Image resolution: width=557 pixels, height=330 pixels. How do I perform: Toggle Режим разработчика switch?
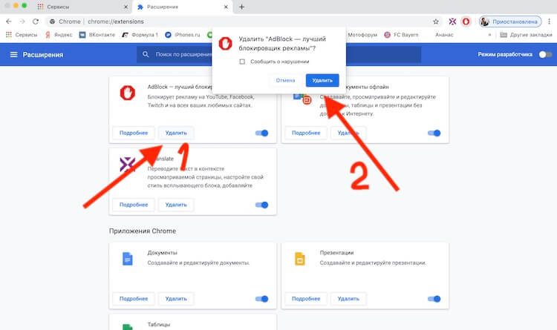coord(545,55)
